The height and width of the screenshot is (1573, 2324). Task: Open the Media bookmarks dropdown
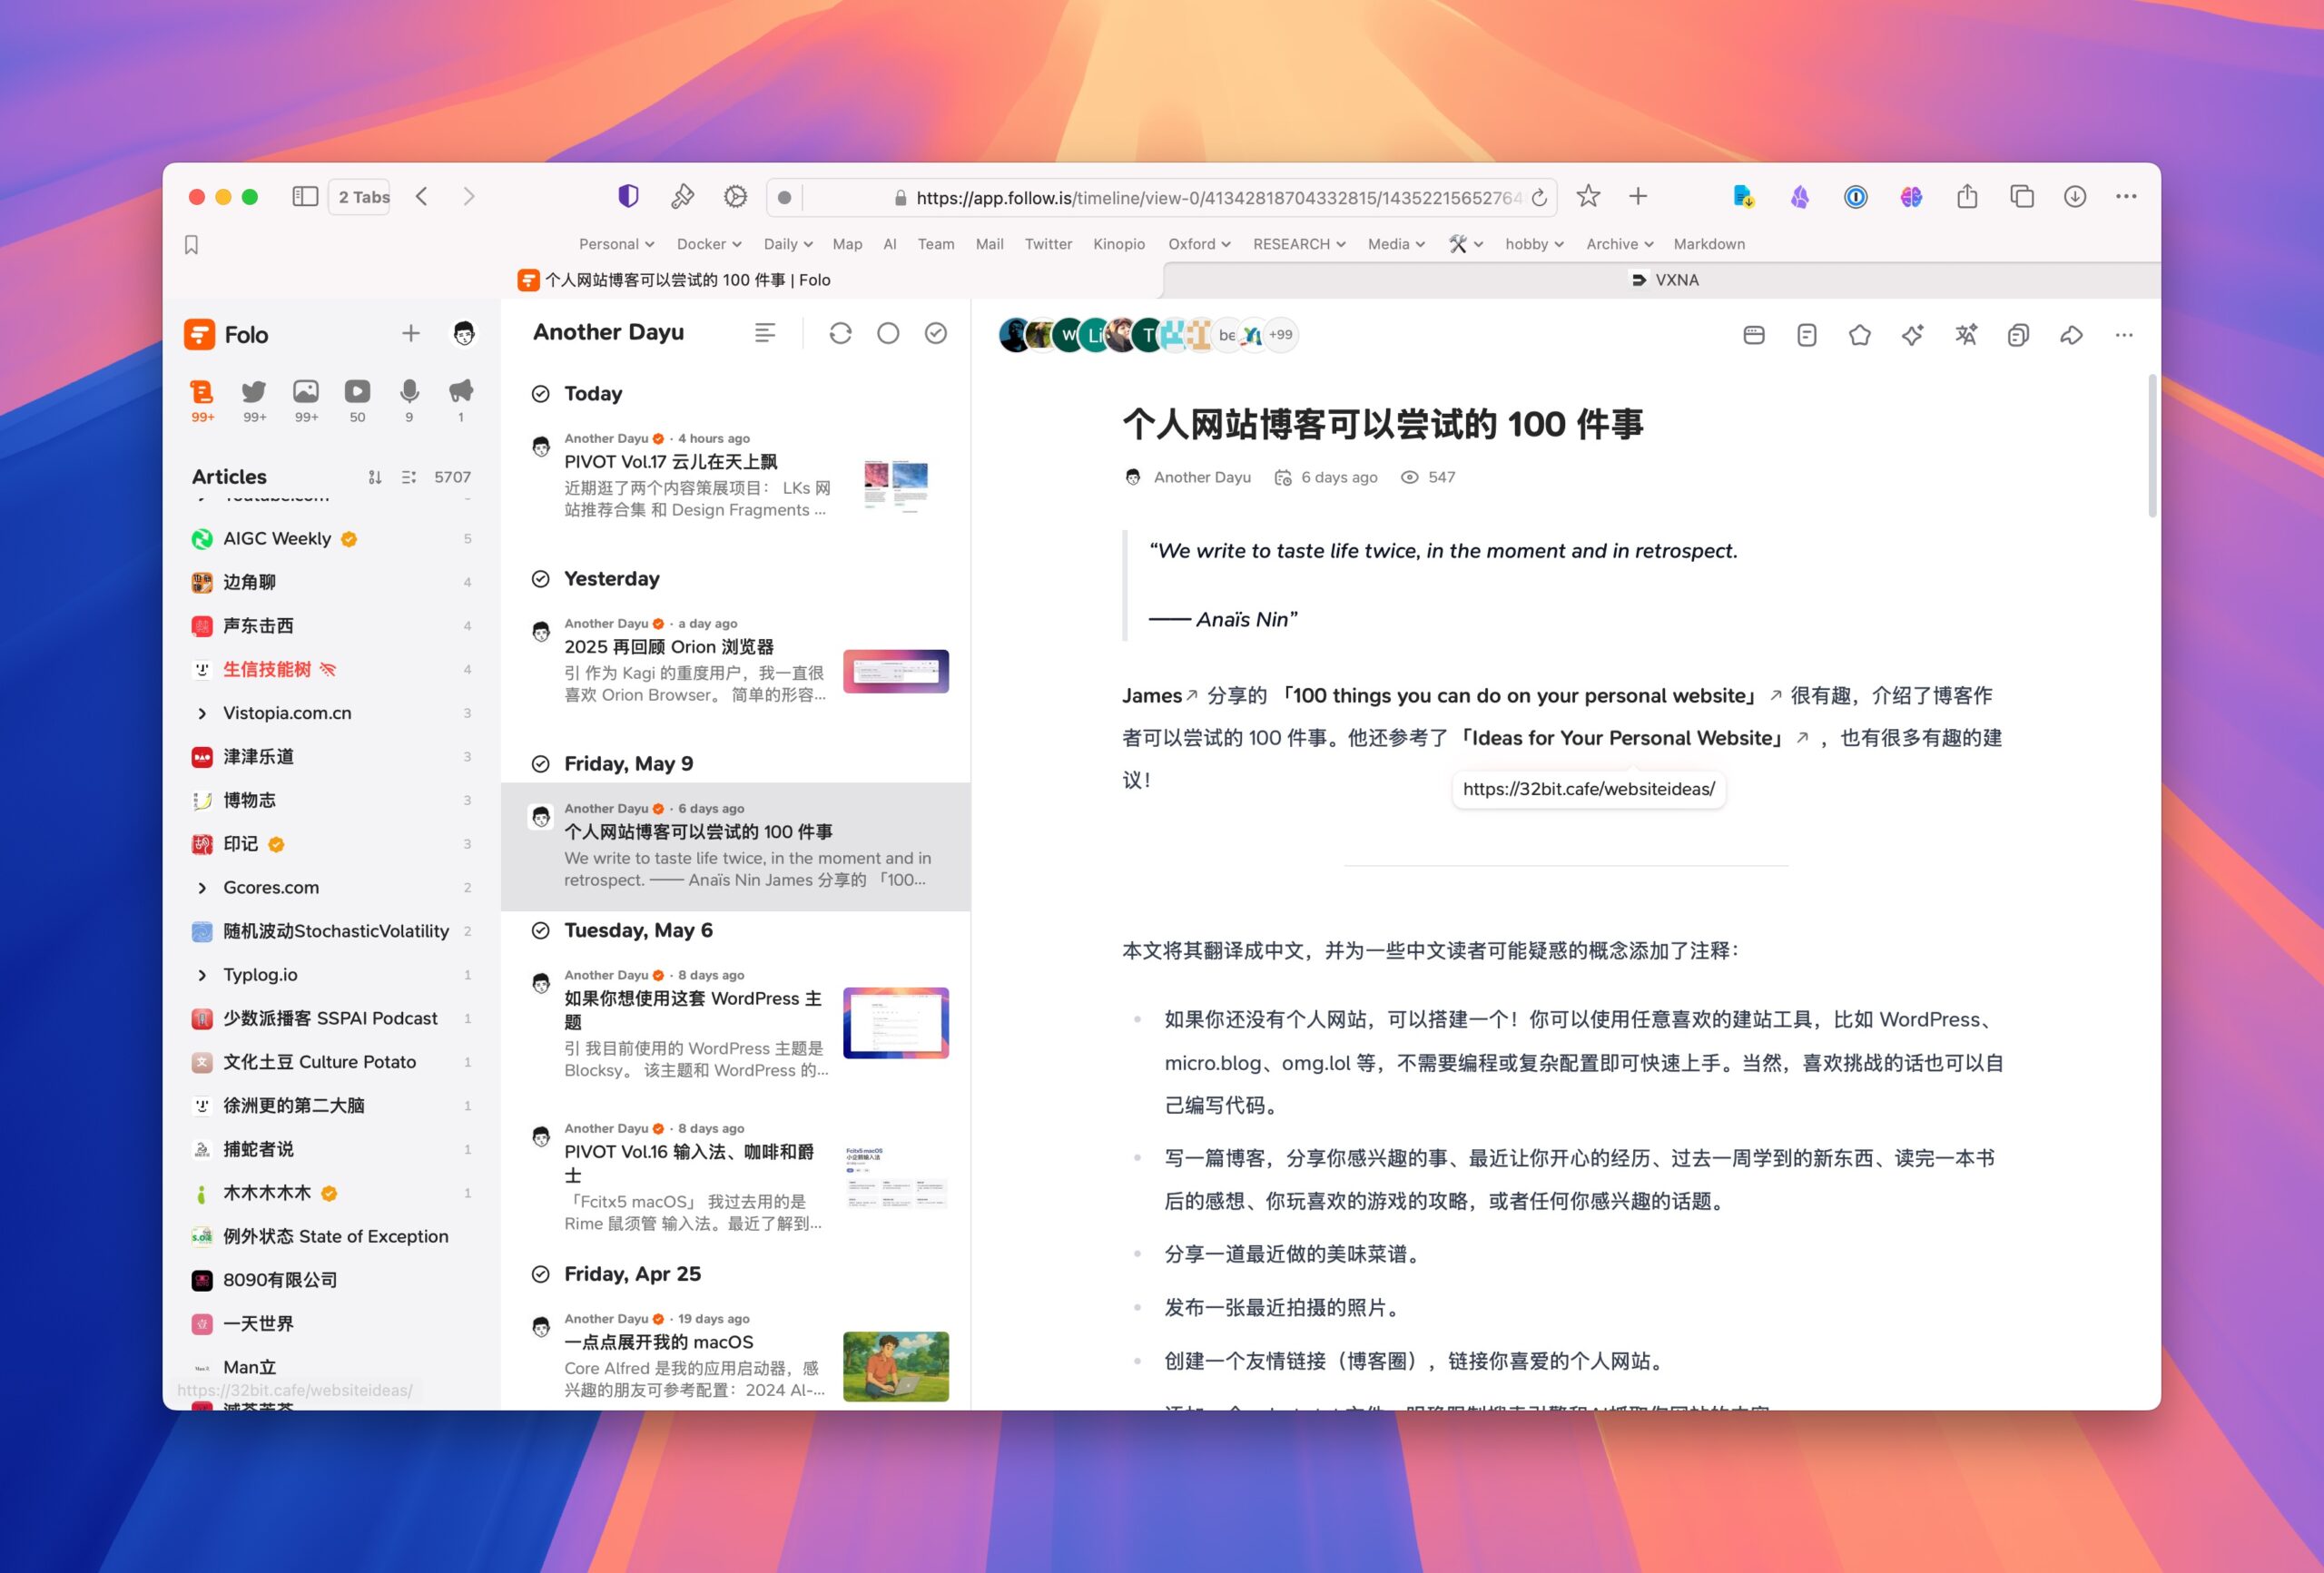(x=1396, y=244)
